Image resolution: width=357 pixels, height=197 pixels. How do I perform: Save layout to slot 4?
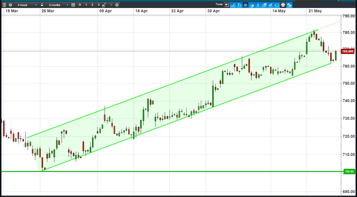click(x=104, y=5)
